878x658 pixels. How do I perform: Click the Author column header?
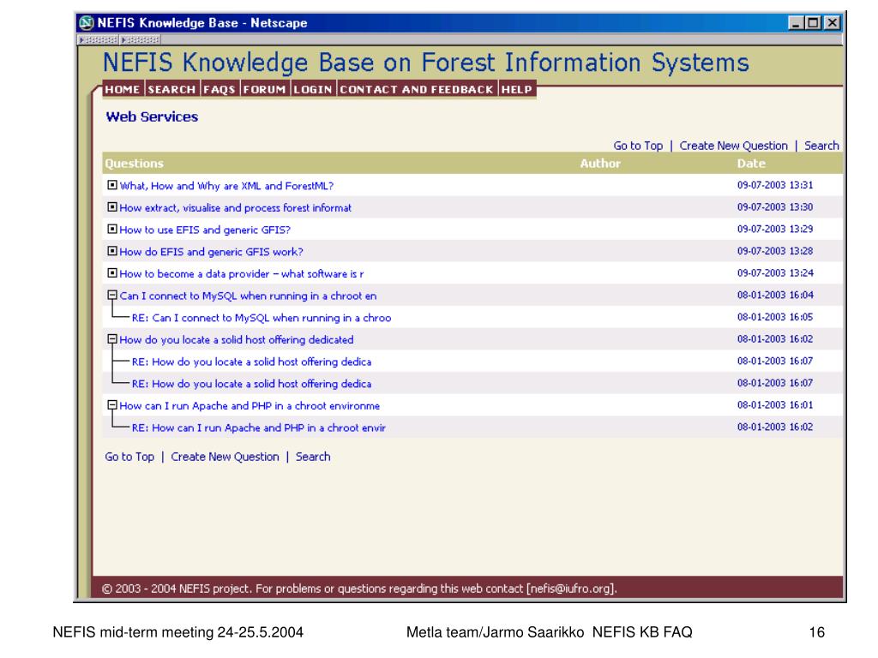point(600,164)
